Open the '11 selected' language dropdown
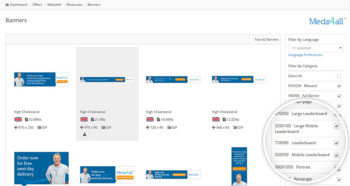Viewport: 350px width, 186px height. pyautogui.click(x=316, y=48)
